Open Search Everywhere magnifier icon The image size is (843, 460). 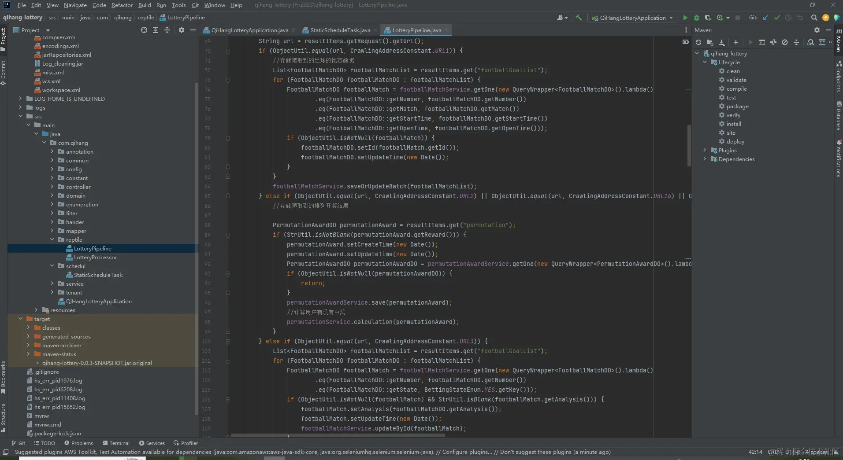(814, 18)
